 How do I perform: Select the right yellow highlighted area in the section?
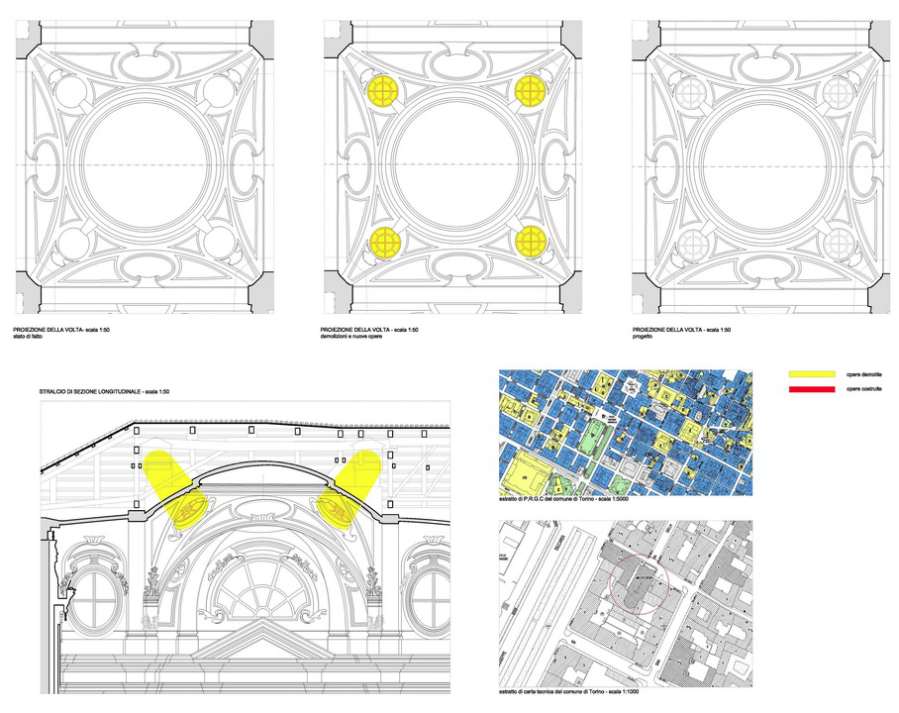pos(350,485)
